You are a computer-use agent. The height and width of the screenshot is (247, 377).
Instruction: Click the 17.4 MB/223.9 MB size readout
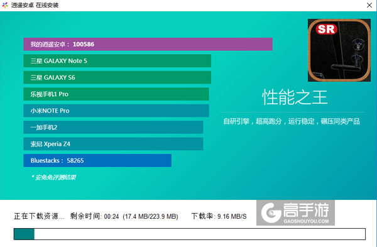(x=151, y=216)
